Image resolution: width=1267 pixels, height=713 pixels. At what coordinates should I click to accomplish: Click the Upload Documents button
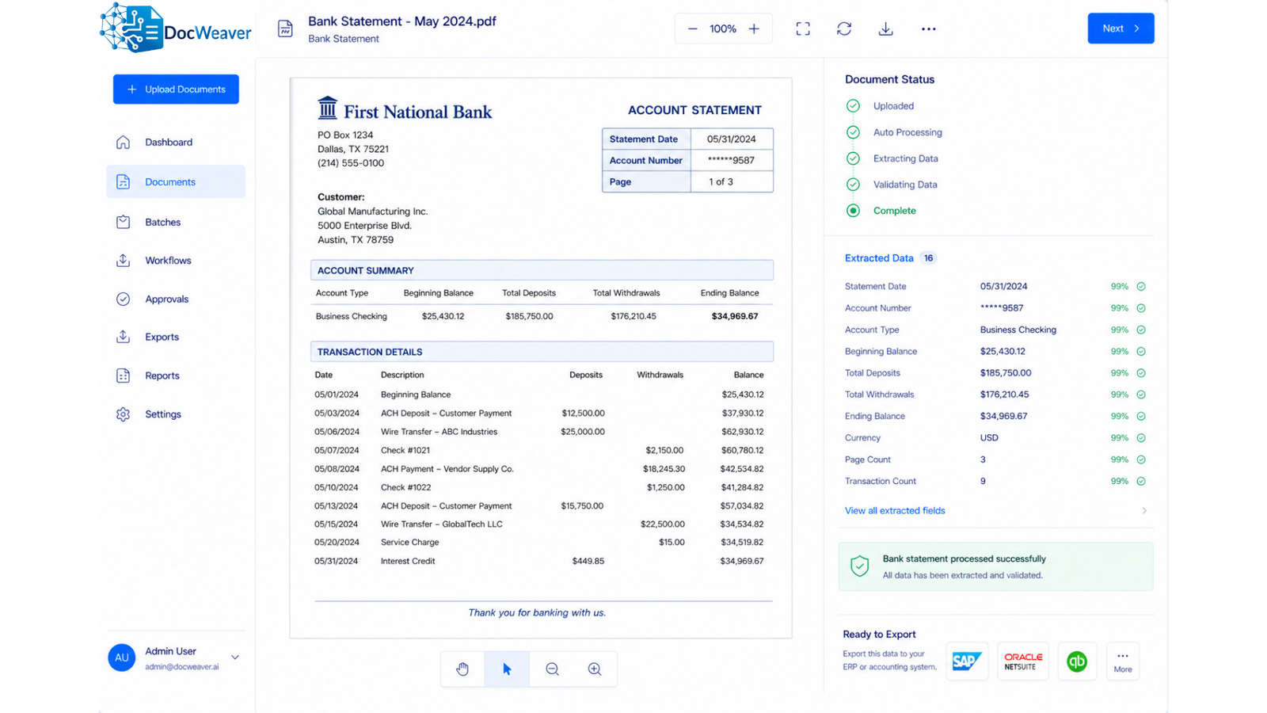(x=176, y=90)
